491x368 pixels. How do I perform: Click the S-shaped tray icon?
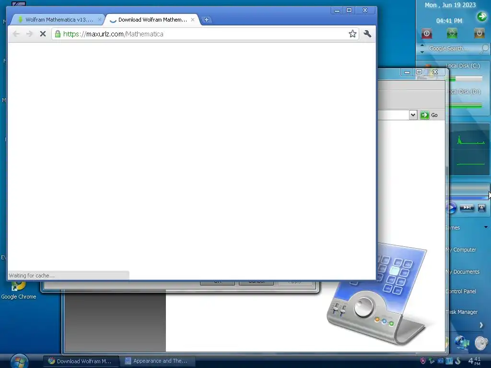pyautogui.click(x=458, y=361)
